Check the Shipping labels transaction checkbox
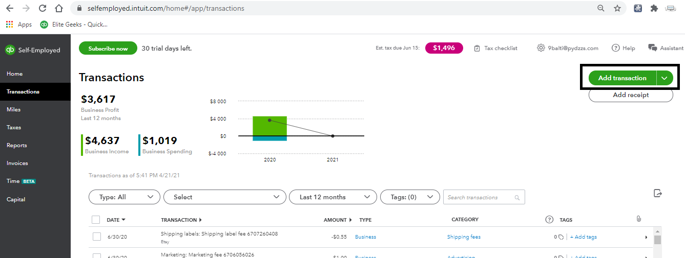This screenshot has width=685, height=258. 97,237
